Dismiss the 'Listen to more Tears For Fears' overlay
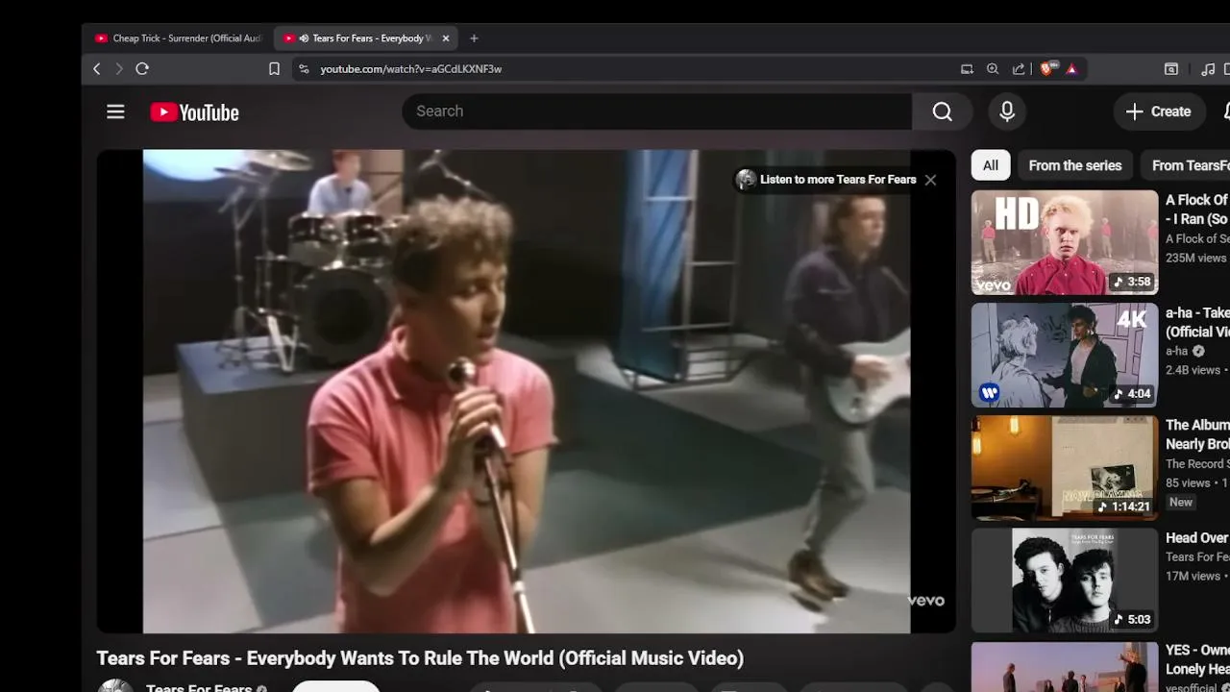 pos(930,180)
